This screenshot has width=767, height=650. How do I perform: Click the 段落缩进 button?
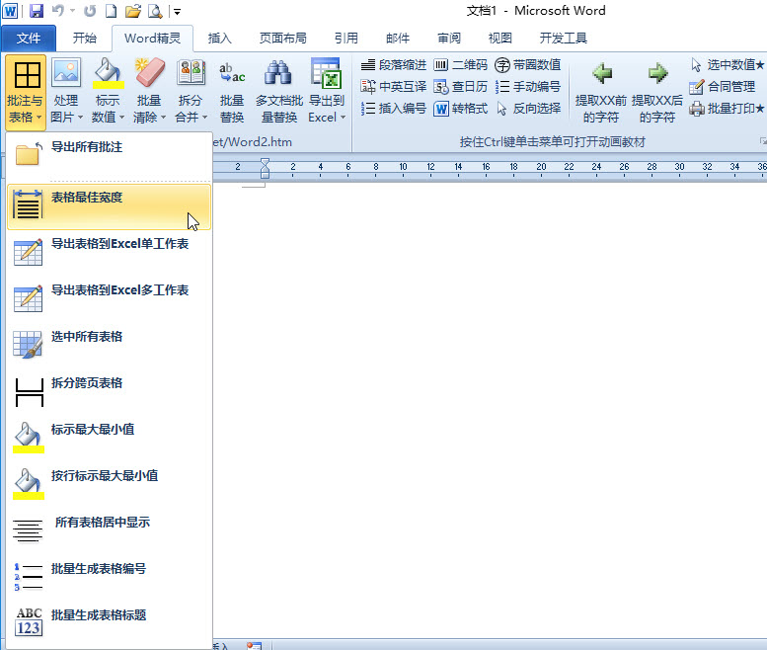(394, 65)
